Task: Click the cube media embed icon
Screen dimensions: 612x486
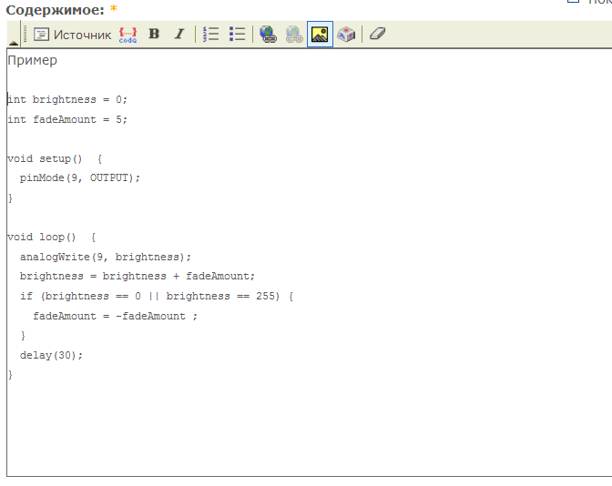Action: (x=346, y=35)
